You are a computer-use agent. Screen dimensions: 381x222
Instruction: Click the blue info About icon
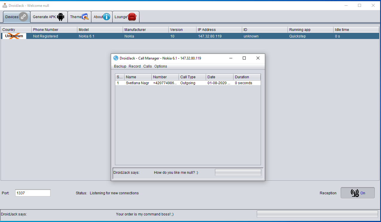[107, 17]
